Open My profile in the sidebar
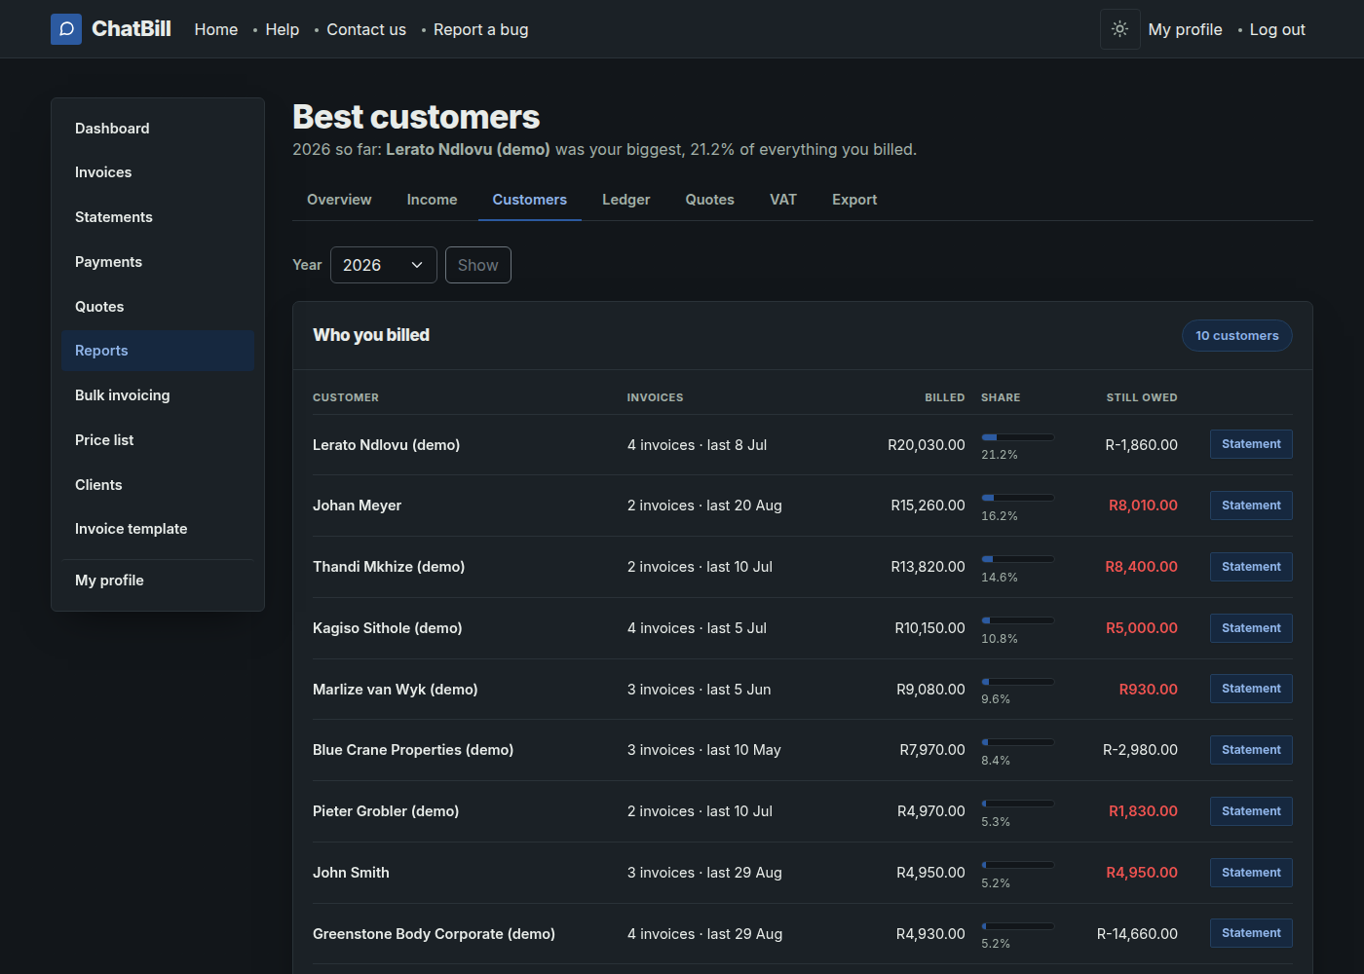The width and height of the screenshot is (1364, 974). (x=158, y=581)
